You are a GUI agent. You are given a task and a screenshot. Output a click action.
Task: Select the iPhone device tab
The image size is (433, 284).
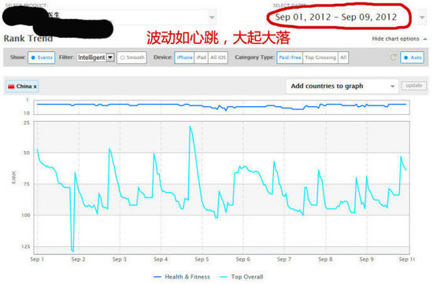[184, 57]
